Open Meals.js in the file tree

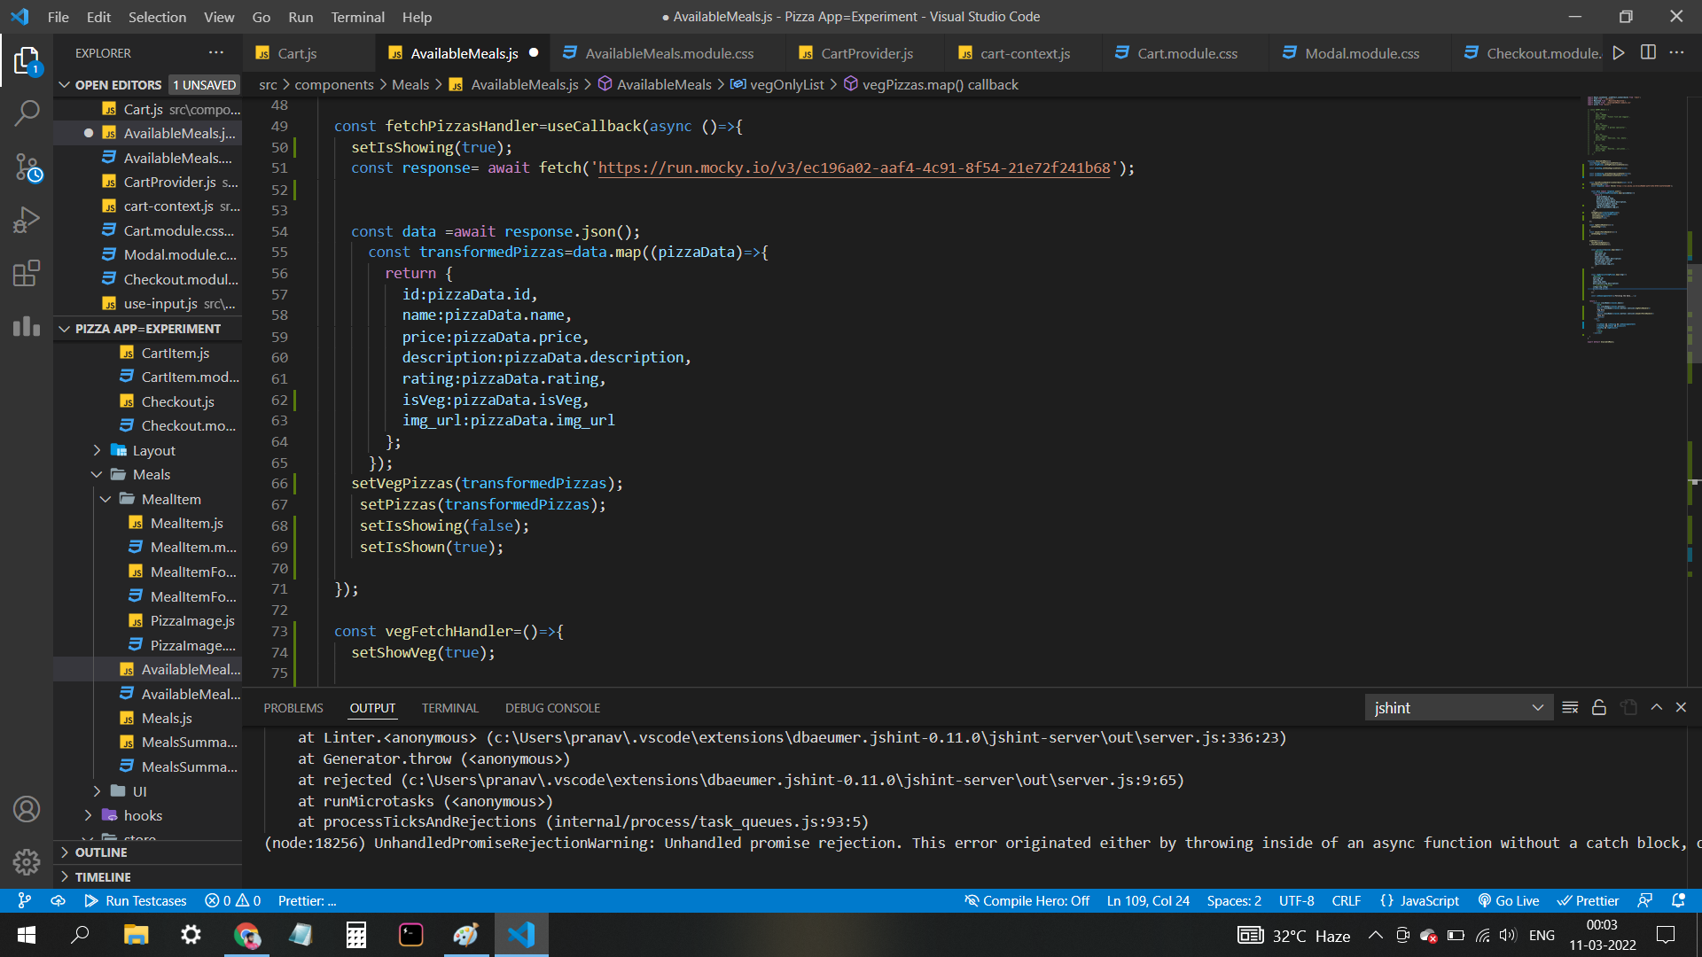pos(167,719)
